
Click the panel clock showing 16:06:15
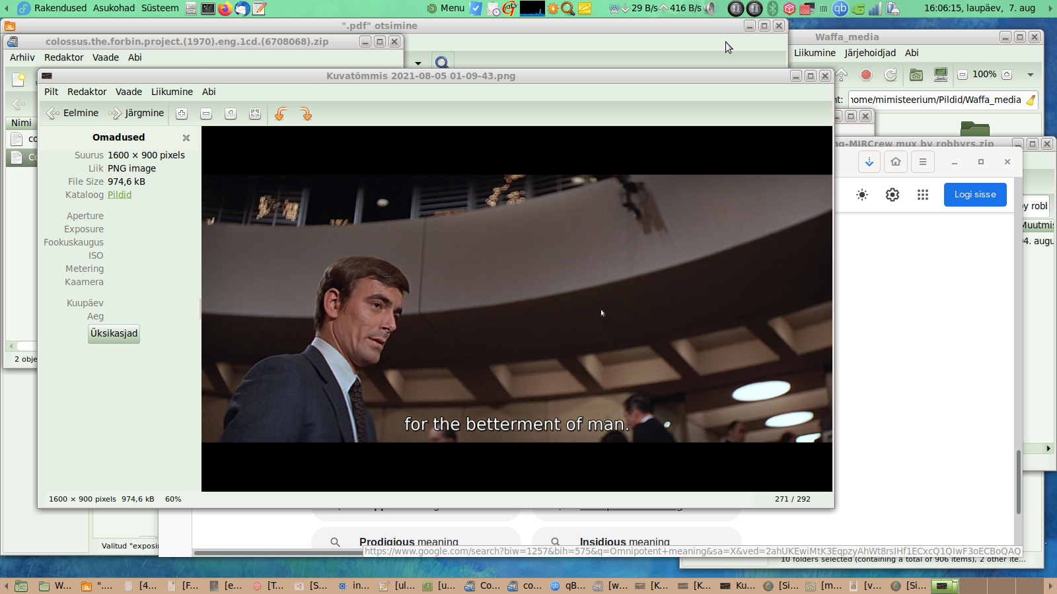[x=980, y=8]
